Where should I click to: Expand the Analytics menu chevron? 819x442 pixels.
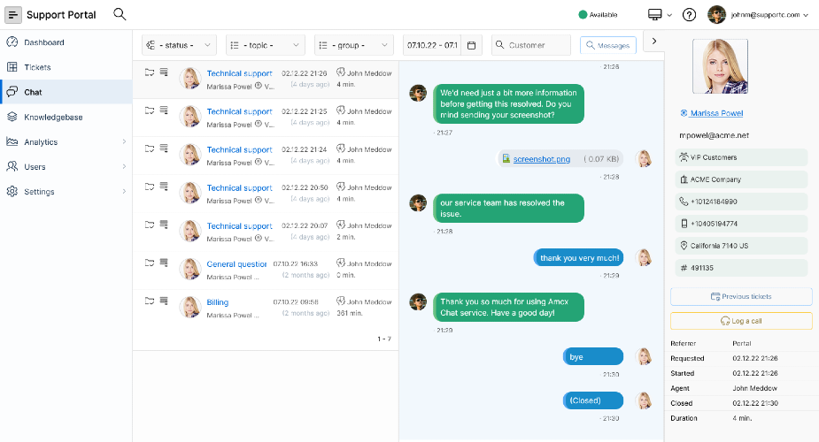(x=124, y=141)
